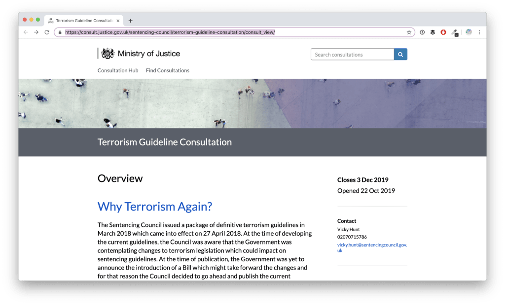The height and width of the screenshot is (305, 505).
Task: Click the blue search magnifier button
Action: (400, 54)
